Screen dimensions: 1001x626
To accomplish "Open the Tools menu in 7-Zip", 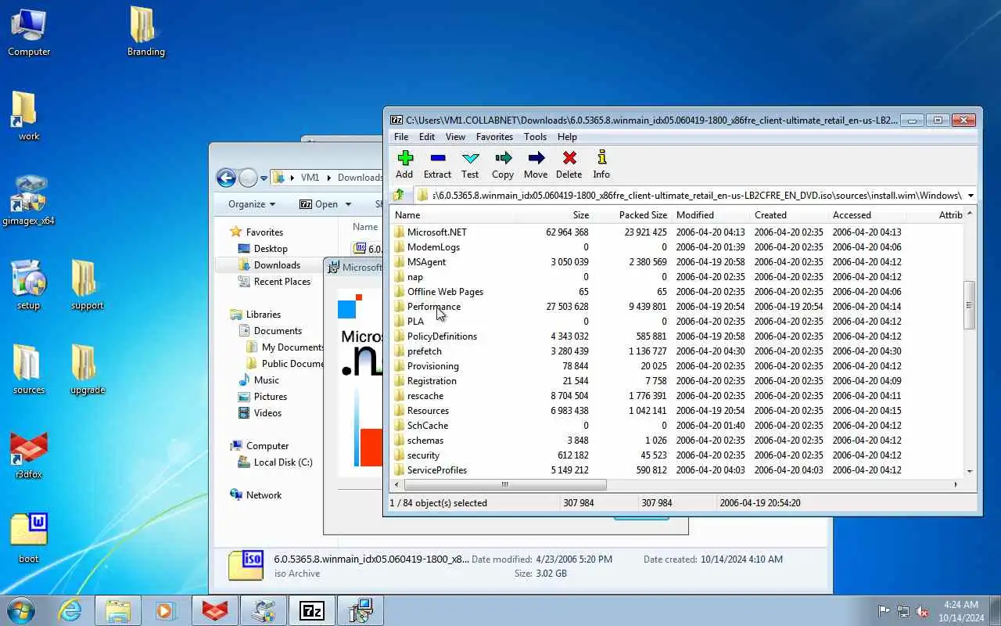I will click(536, 136).
